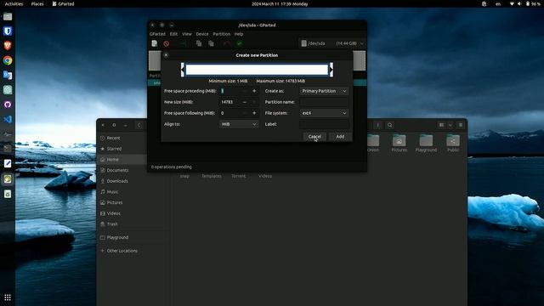Click the Free space preceding input field
Image resolution: width=544 pixels, height=306 pixels.
[x=230, y=91]
